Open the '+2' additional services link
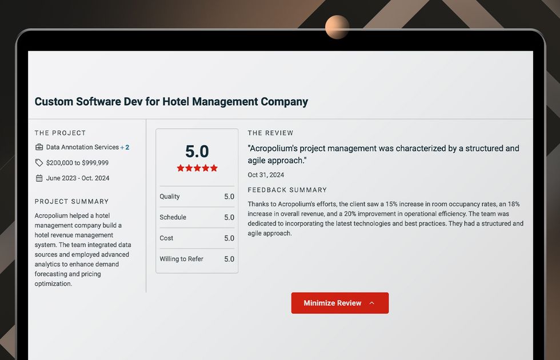Screen dimensions: 560x360 pyautogui.click(x=125, y=147)
